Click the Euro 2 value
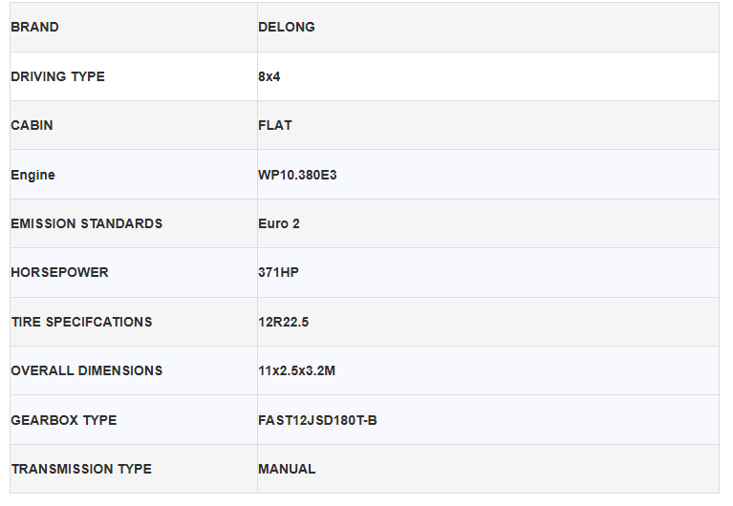 [279, 223]
